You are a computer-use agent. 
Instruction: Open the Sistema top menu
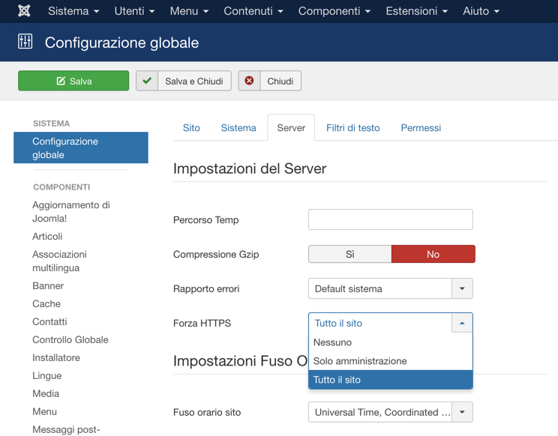[x=73, y=11]
